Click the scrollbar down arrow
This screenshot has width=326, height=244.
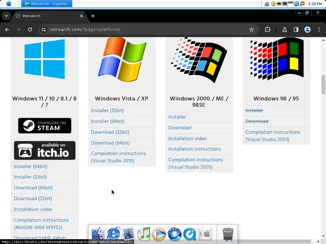[x=323, y=236]
